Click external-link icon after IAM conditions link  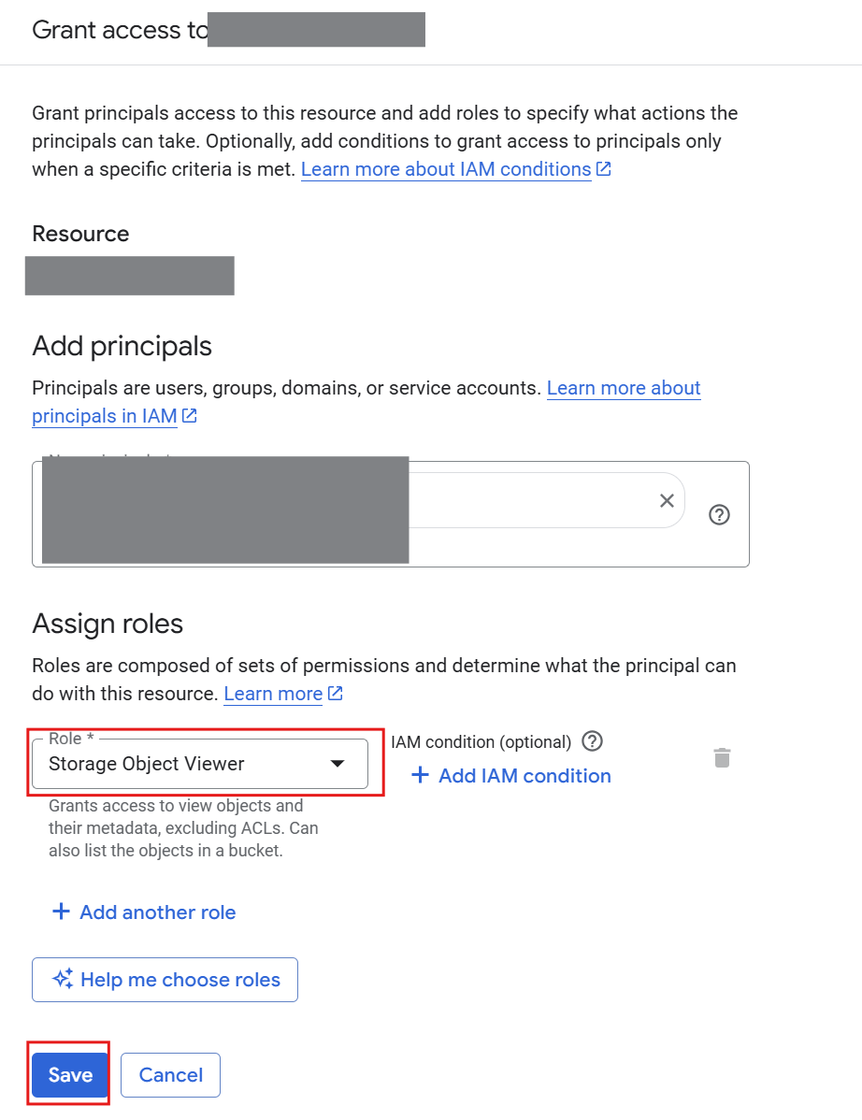604,169
